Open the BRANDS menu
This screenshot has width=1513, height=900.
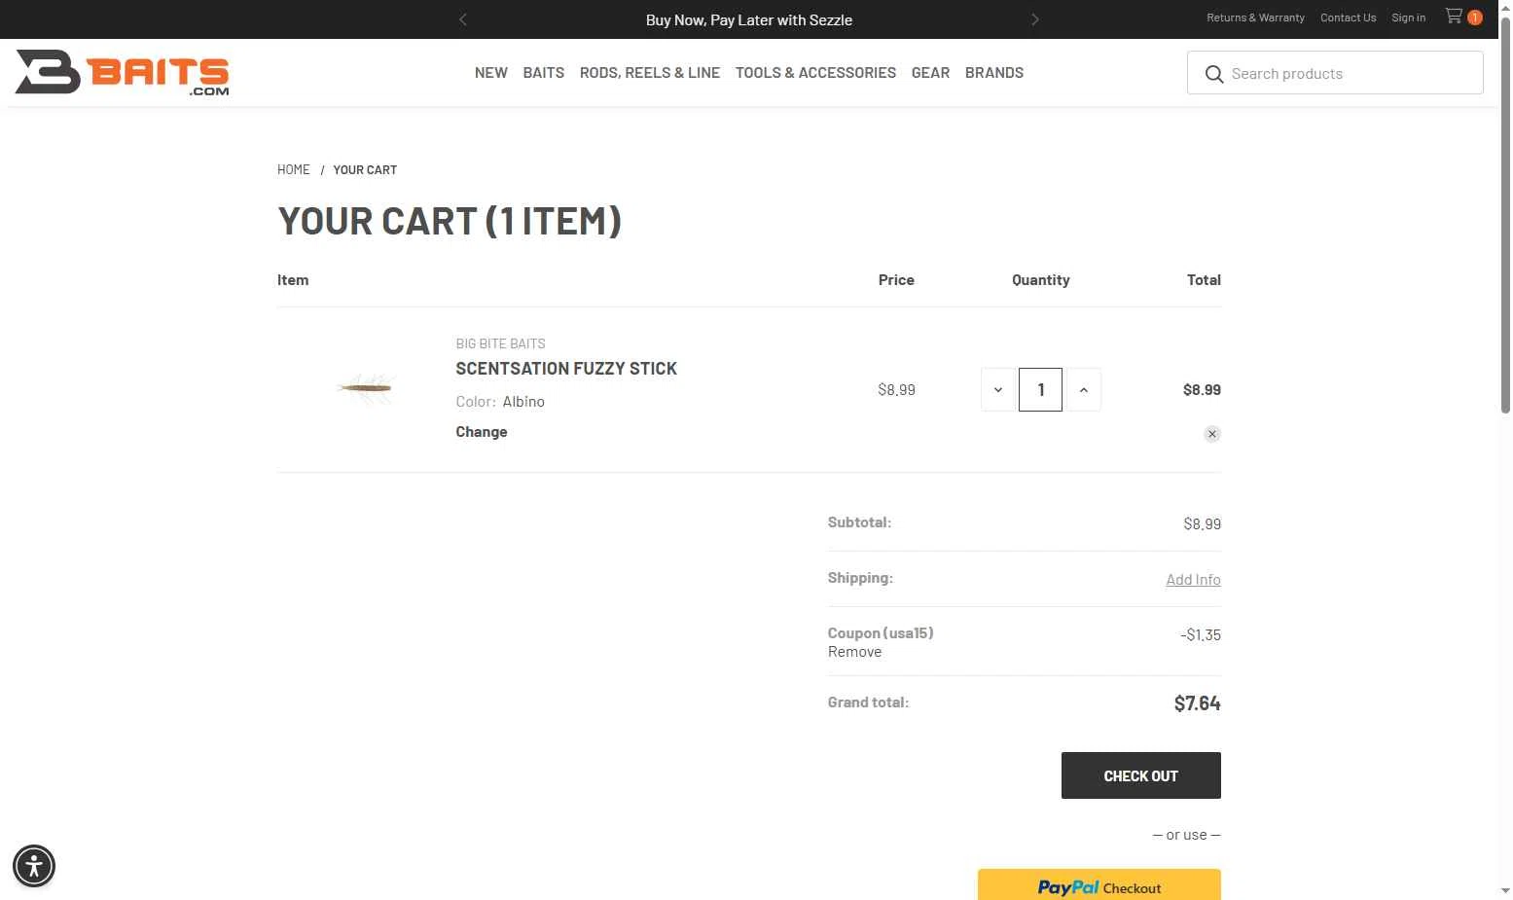click(994, 73)
